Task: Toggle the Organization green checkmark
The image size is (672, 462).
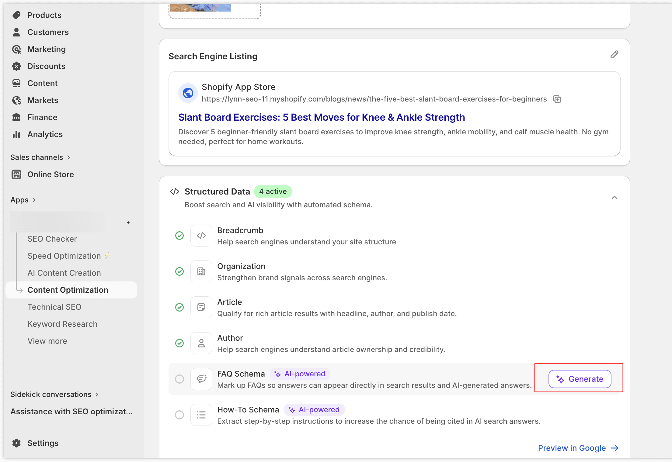Action: point(179,271)
